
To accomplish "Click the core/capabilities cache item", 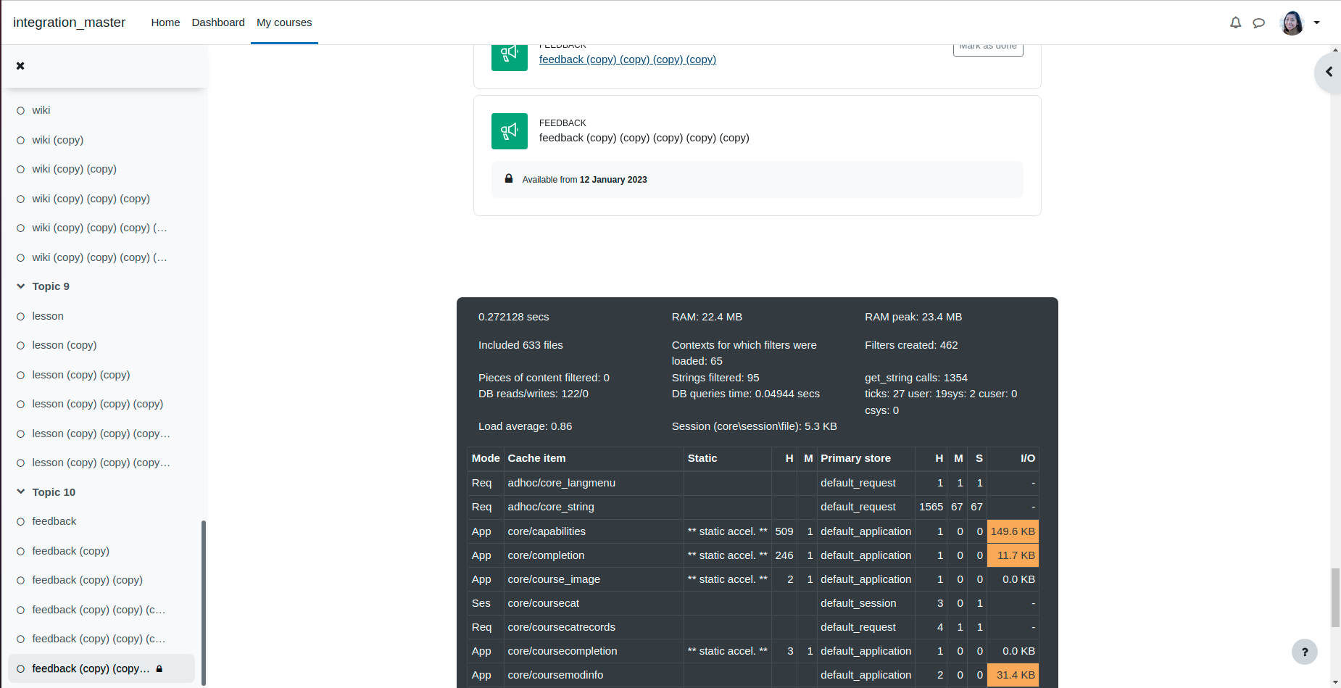I will click(547, 531).
